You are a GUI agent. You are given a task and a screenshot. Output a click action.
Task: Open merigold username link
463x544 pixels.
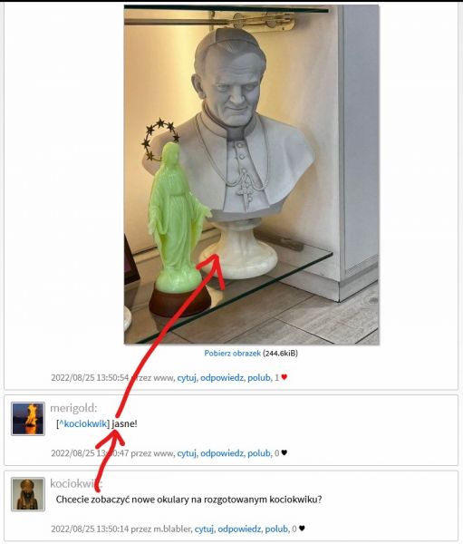pyautogui.click(x=73, y=408)
